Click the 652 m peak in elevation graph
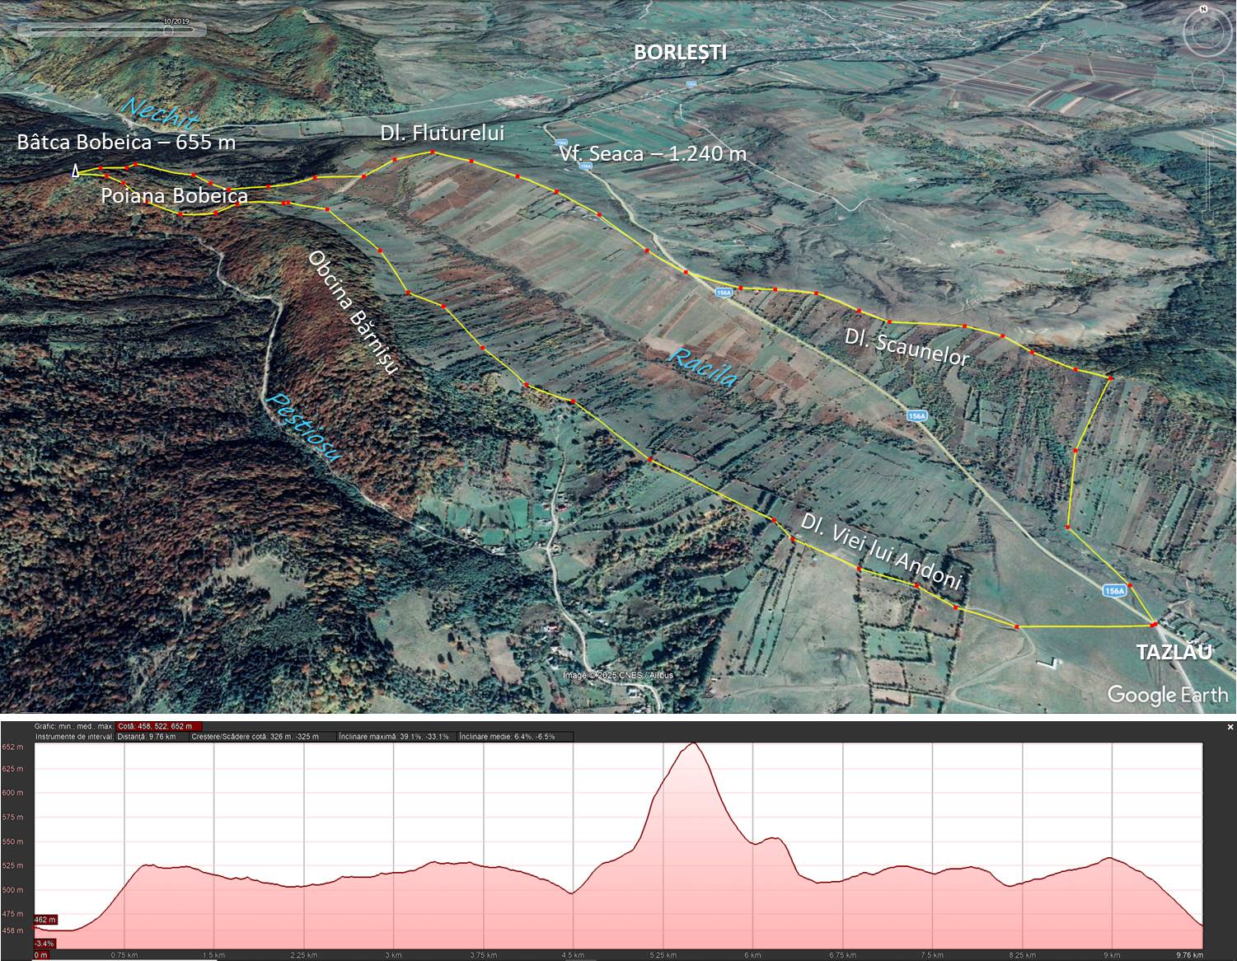The width and height of the screenshot is (1237, 961). point(692,744)
